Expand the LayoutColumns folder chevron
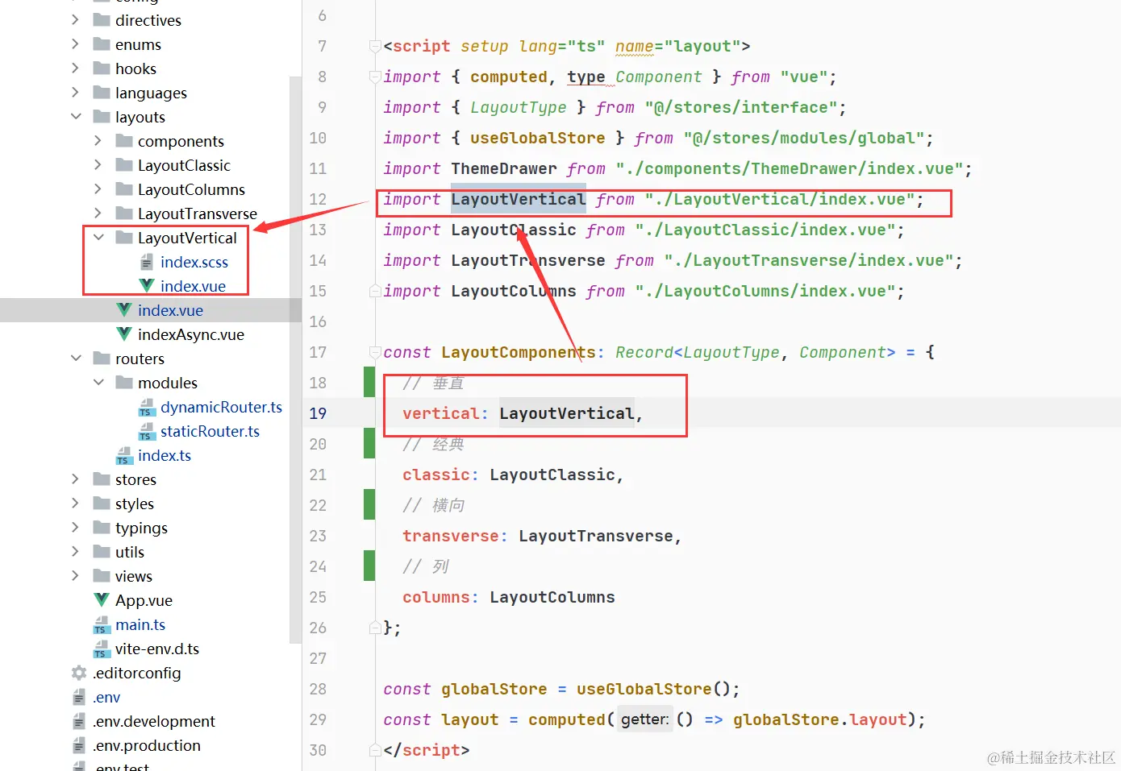The width and height of the screenshot is (1121, 771). [98, 189]
